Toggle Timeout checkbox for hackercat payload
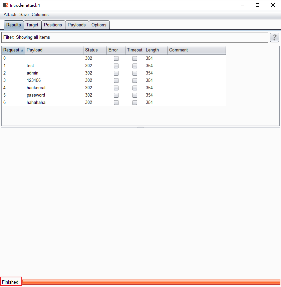 135,88
